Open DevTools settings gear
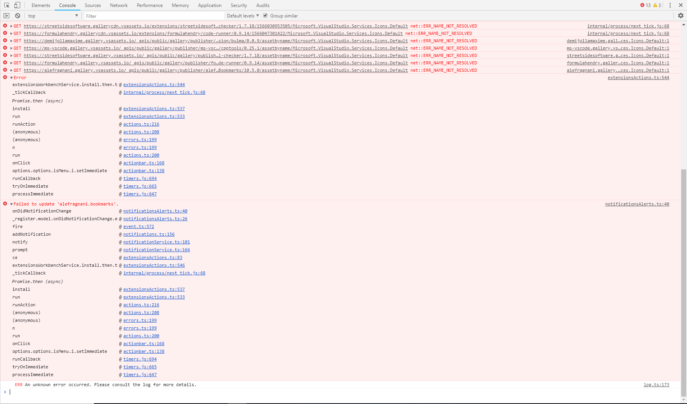687x404 pixels. [681, 16]
